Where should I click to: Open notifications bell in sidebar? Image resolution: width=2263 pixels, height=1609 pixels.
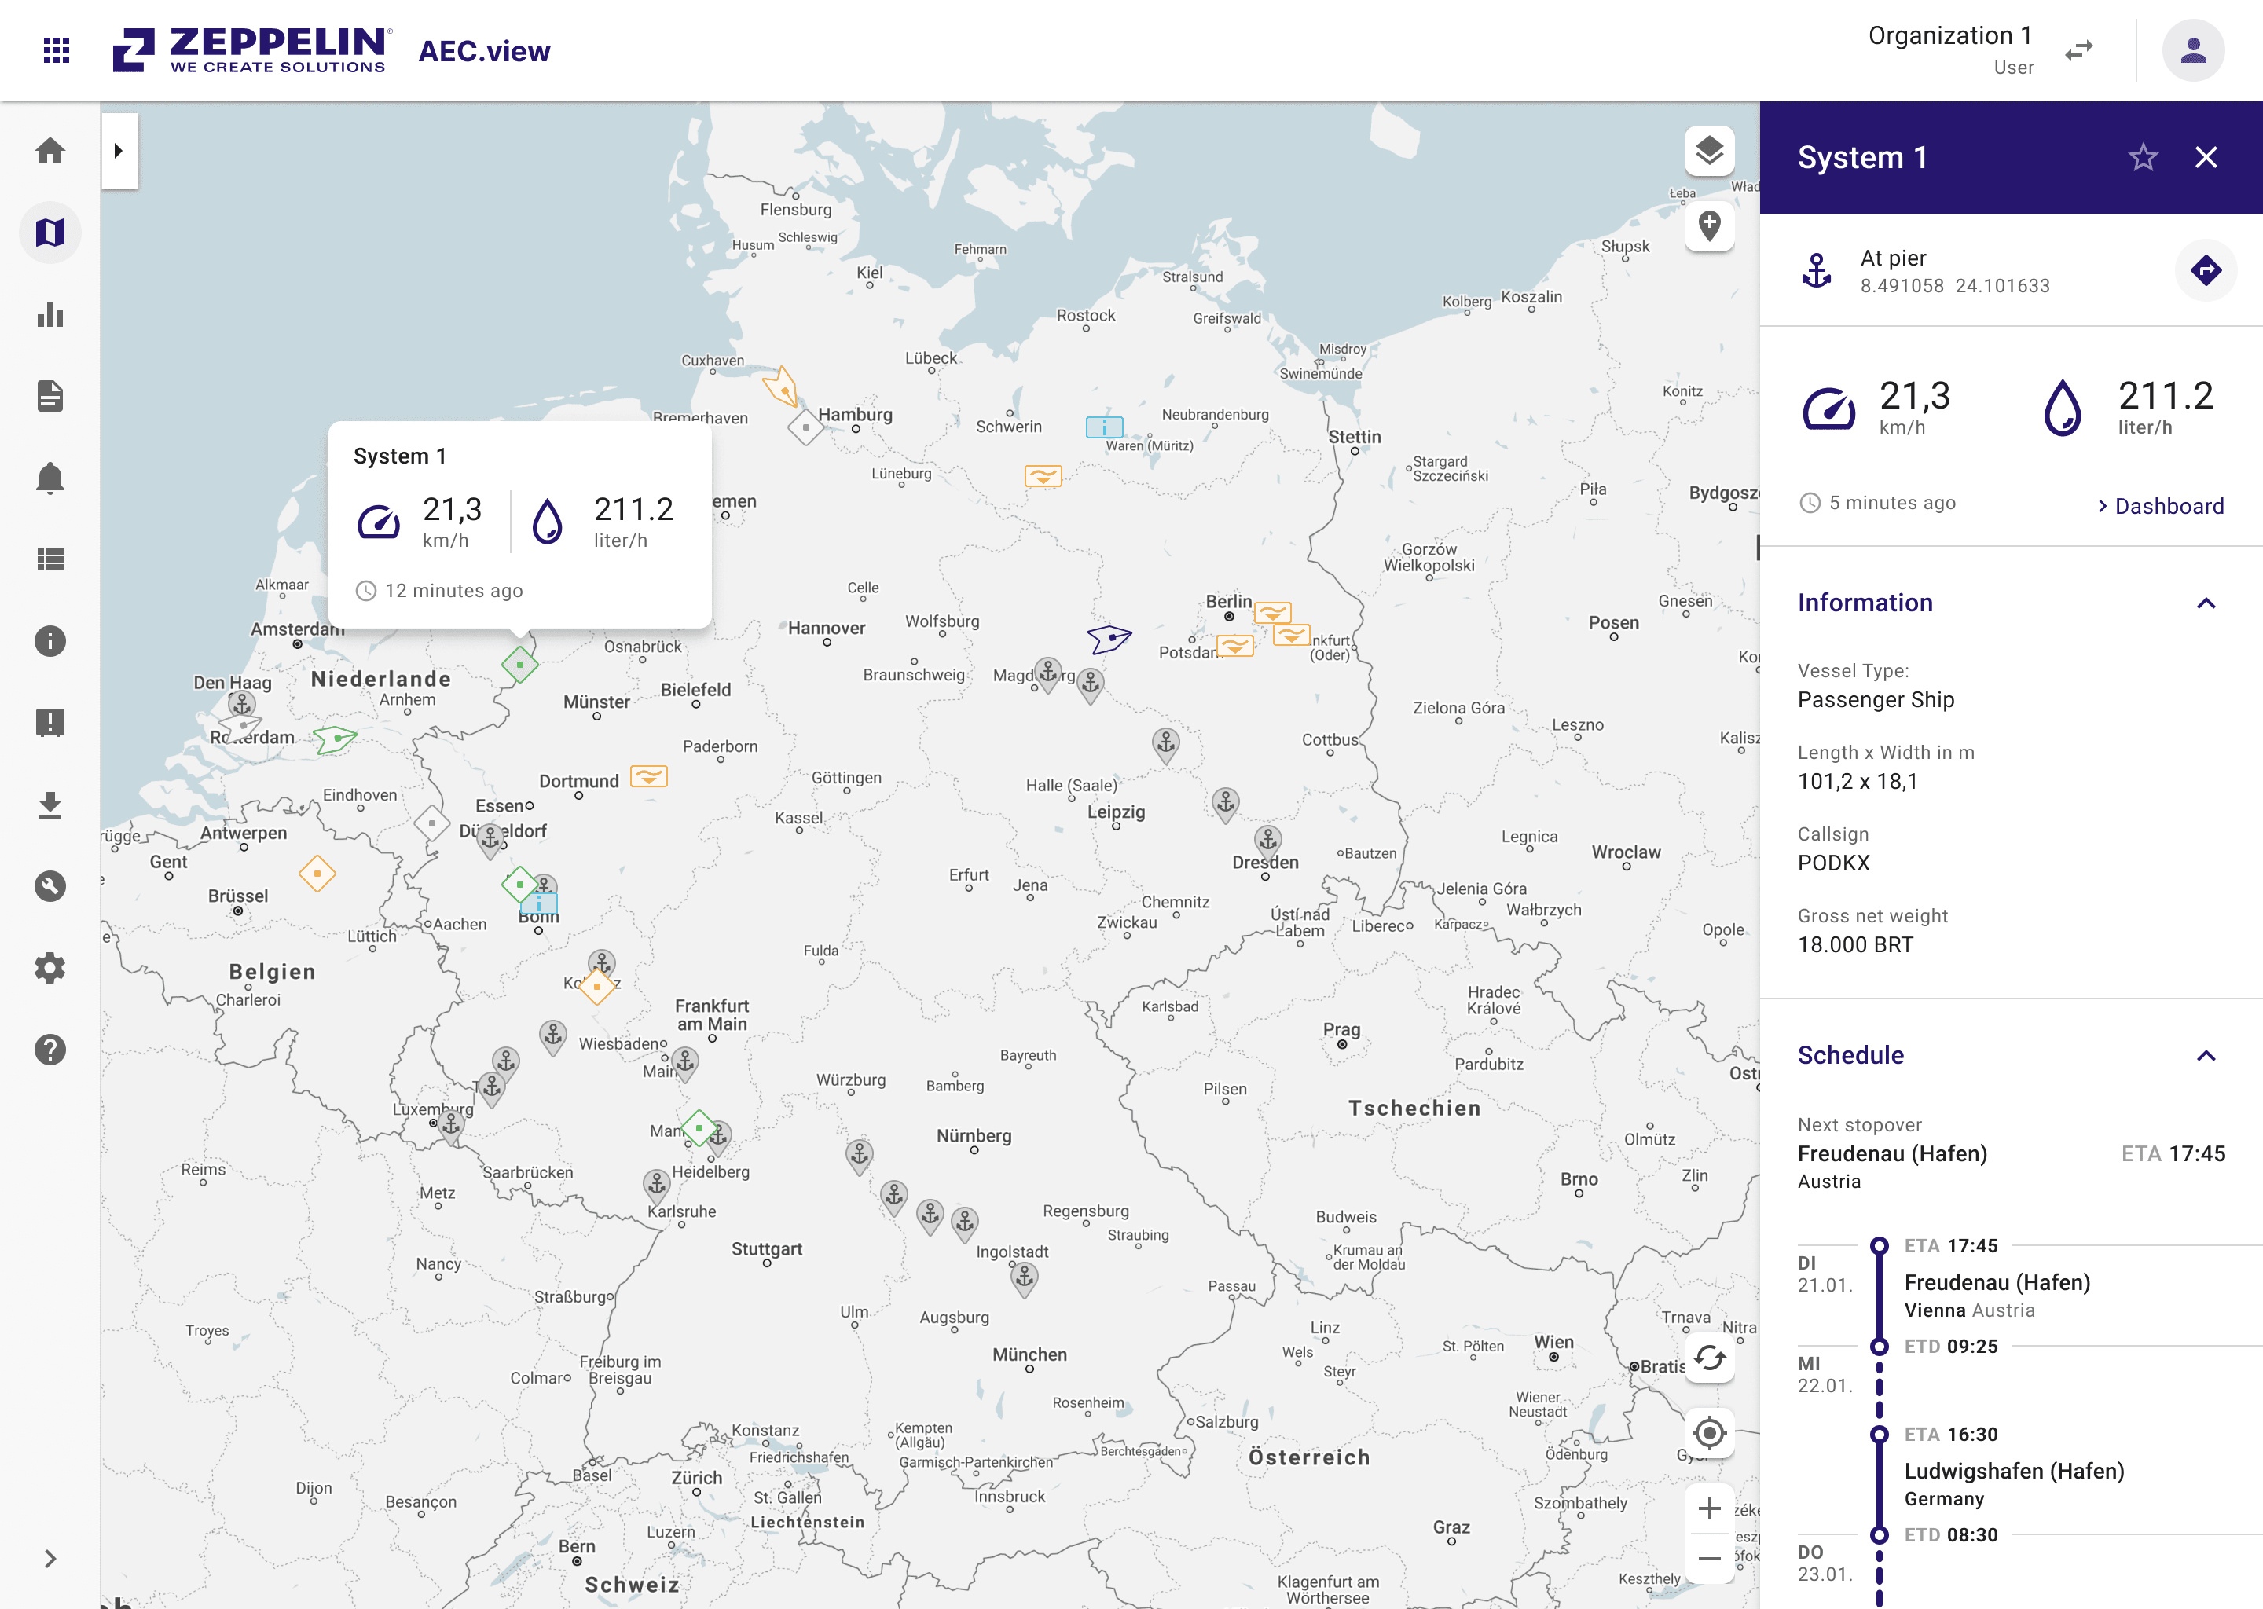click(x=50, y=478)
